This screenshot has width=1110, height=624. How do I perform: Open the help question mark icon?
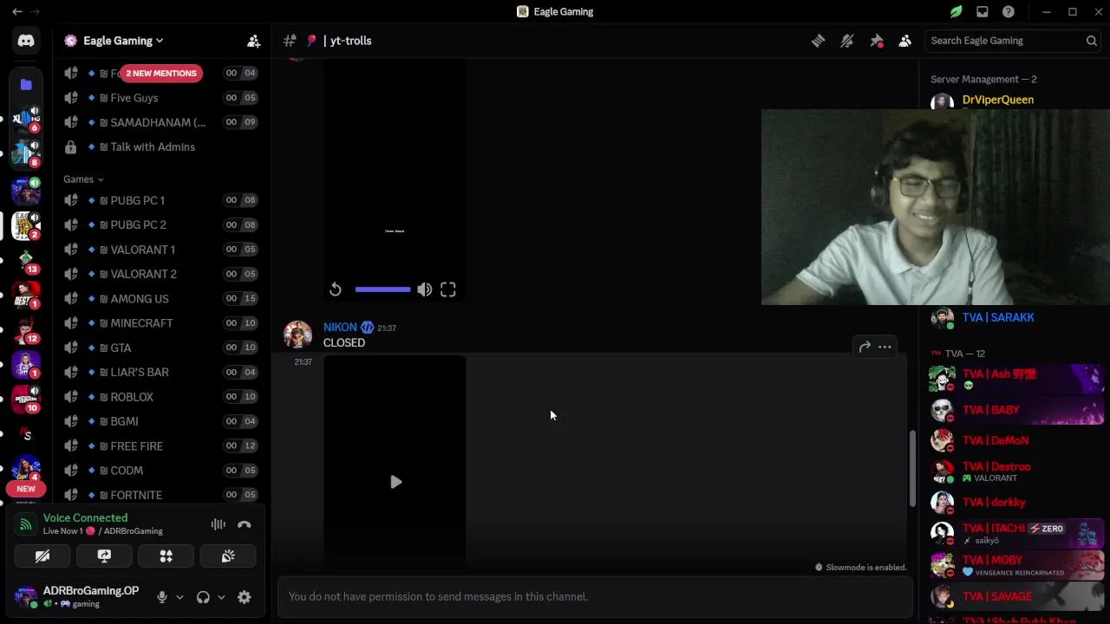click(1008, 11)
